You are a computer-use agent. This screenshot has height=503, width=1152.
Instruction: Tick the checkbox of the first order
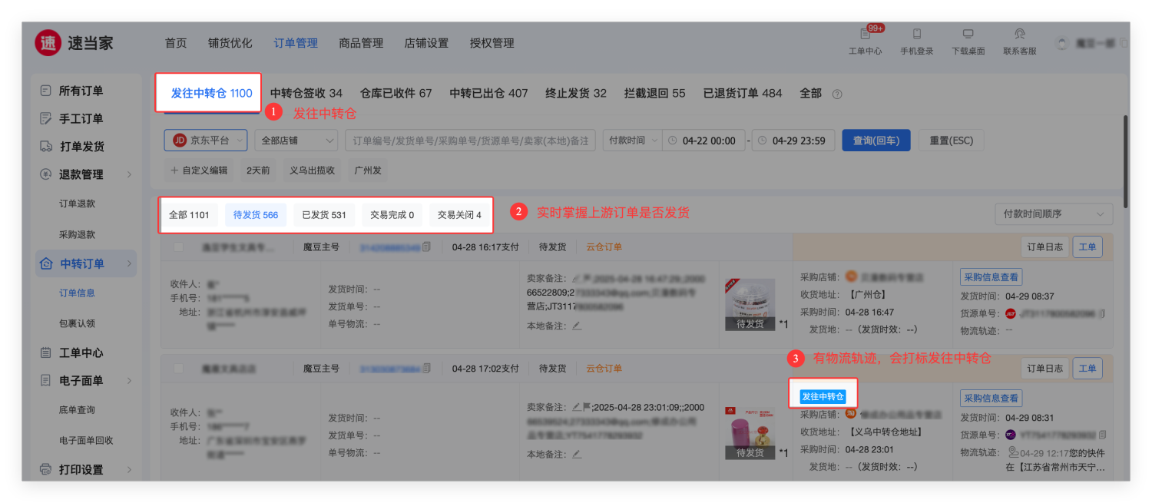[x=179, y=247]
